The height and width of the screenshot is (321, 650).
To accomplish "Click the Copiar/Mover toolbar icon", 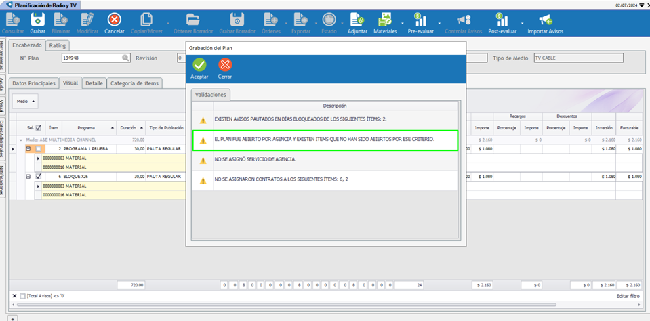I will pyautogui.click(x=146, y=20).
